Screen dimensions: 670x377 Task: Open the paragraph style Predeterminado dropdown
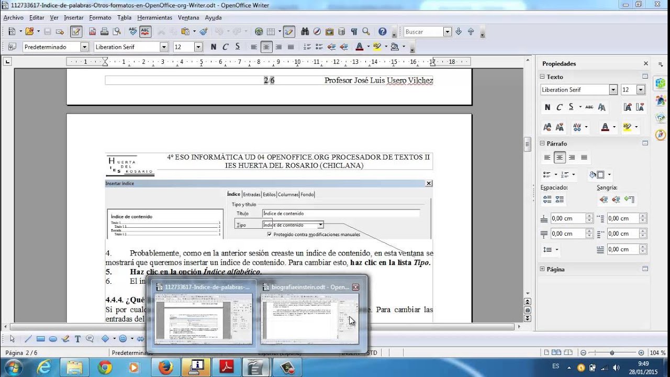[x=84, y=47]
